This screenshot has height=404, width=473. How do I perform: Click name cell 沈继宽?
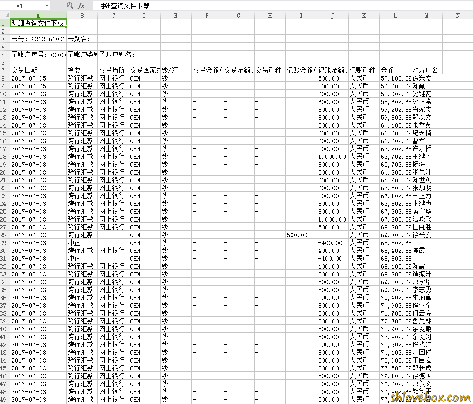pyautogui.click(x=426, y=94)
